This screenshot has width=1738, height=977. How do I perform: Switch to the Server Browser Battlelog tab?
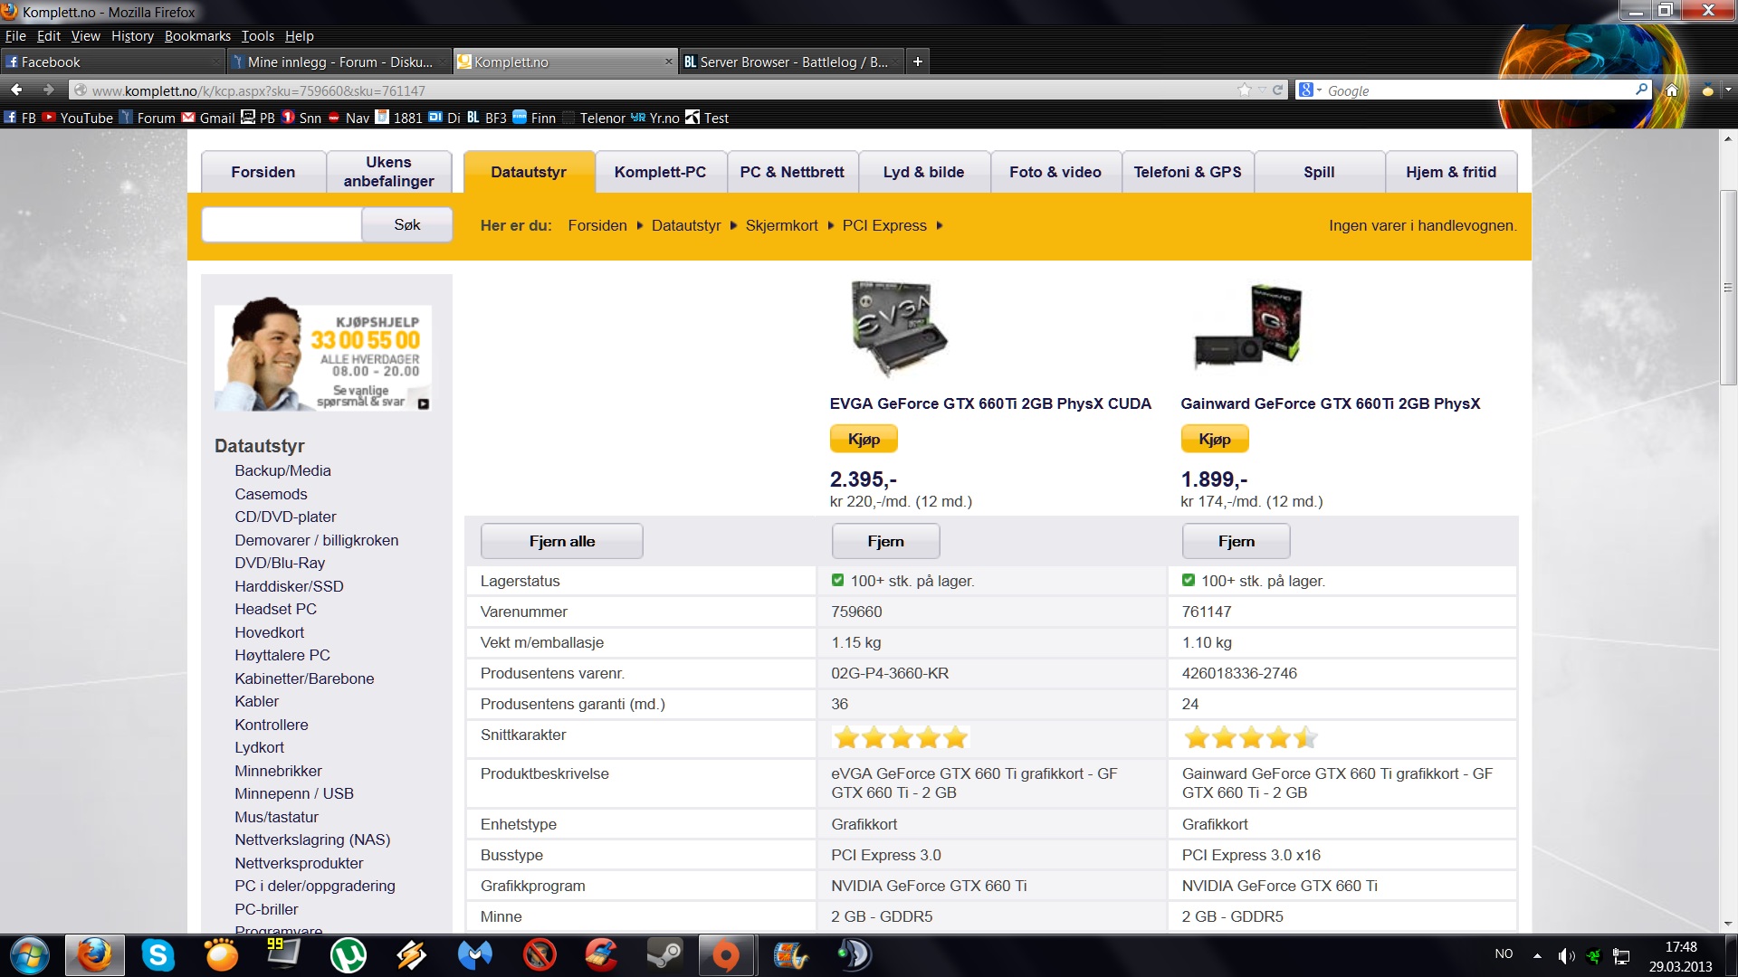coord(791,62)
